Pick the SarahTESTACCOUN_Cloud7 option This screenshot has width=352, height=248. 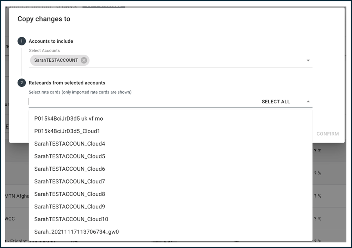click(171, 181)
